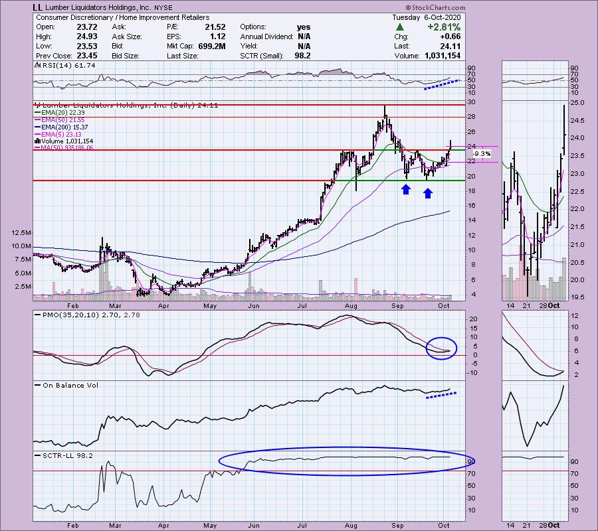Click the EMA(200) 15.37 legend entry
Viewport: 598px width, 531px height.
[65, 127]
